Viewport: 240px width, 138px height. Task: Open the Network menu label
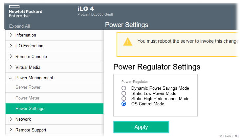click(x=23, y=119)
